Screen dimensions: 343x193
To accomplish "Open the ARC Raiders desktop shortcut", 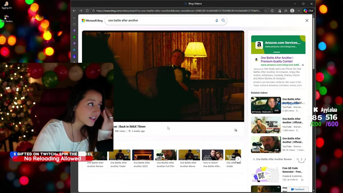I will coord(7,18).
